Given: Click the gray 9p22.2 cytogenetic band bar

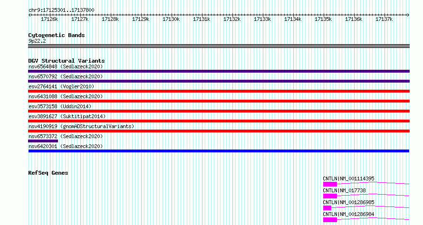Looking at the screenshot, I should pyautogui.click(x=219, y=46).
